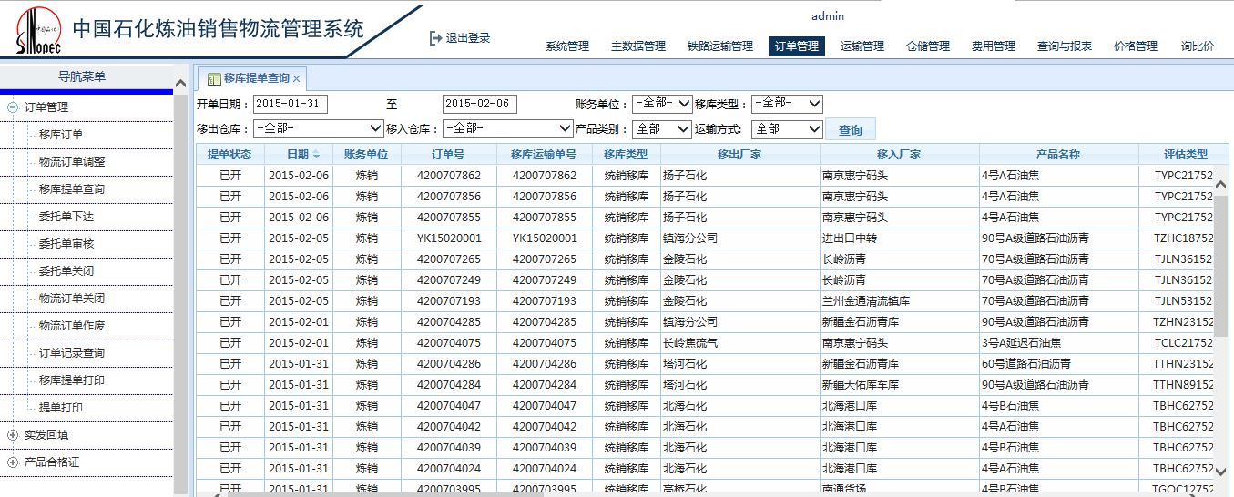Click the 日期 column sort arrow
The image size is (1234, 497).
pos(316,155)
